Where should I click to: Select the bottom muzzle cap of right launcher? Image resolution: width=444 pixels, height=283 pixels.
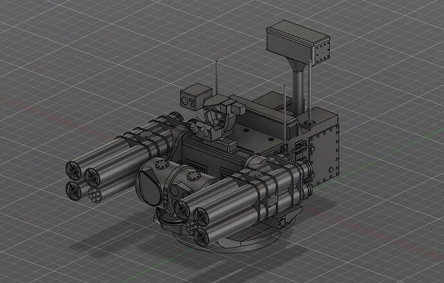201,237
